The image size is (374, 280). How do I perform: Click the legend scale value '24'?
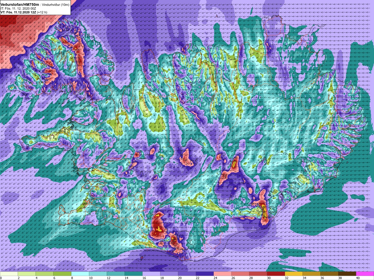[216, 278]
